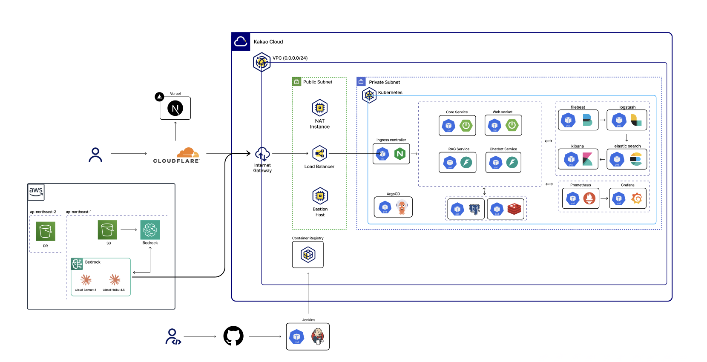Select the DR S3 bucket icon
The height and width of the screenshot is (362, 707).
[46, 232]
